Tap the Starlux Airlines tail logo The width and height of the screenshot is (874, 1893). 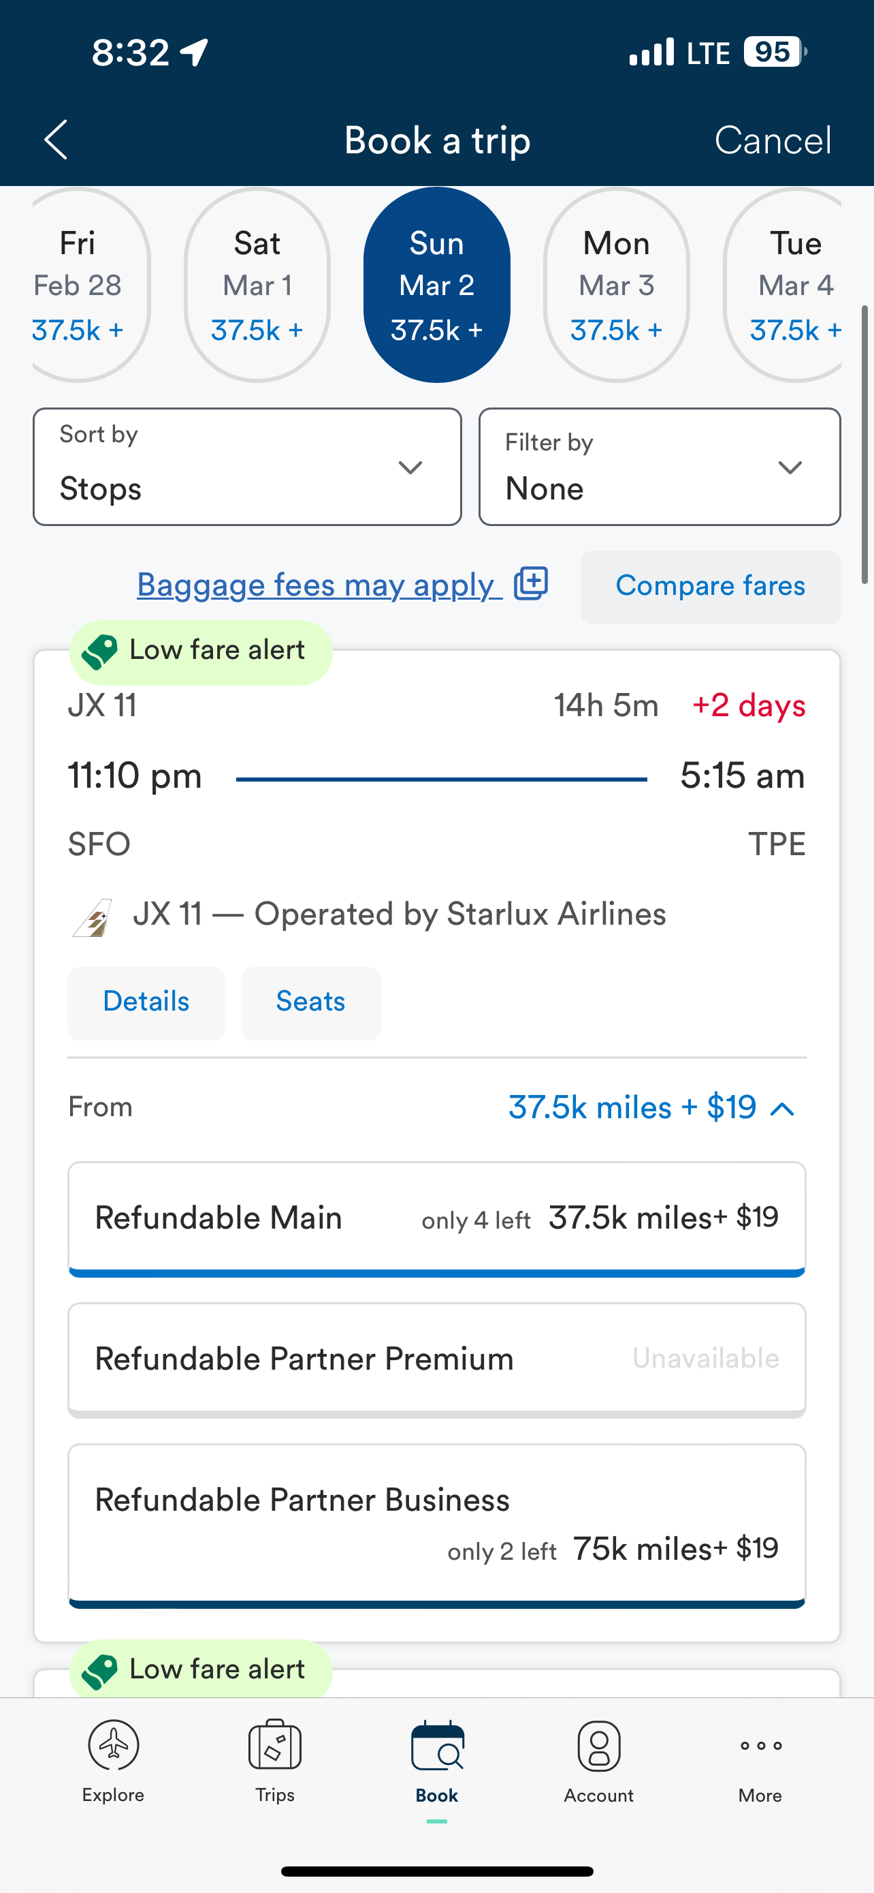93,916
